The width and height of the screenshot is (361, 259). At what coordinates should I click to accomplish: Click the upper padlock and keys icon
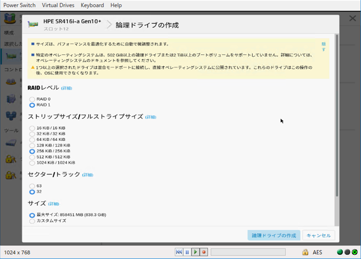point(11,159)
